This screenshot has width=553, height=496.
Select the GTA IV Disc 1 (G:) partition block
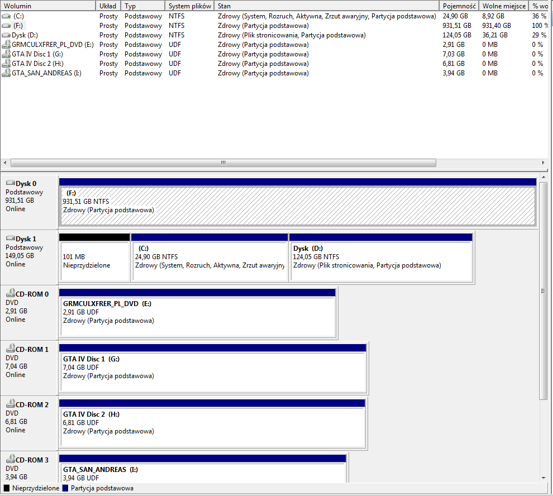tap(213, 368)
